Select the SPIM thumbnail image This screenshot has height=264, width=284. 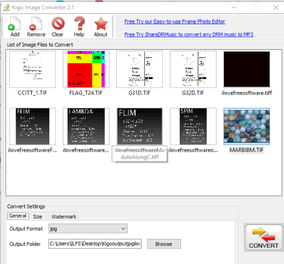tap(193, 127)
